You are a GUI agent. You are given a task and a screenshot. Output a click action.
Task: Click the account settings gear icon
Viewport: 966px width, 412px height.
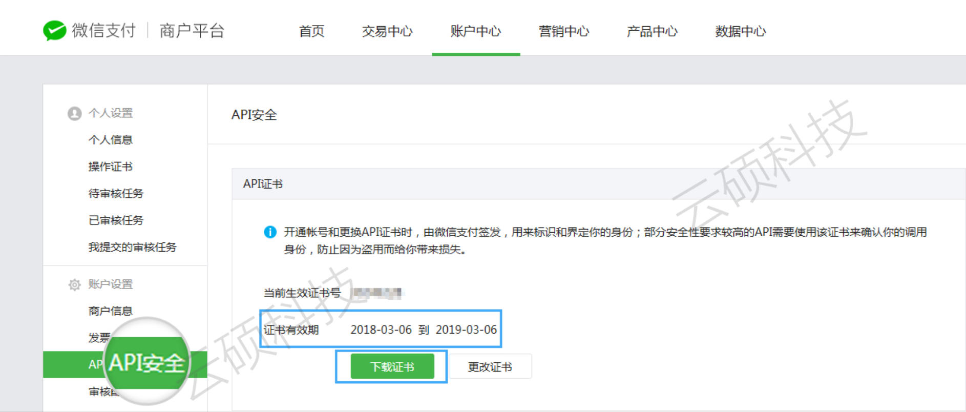click(75, 285)
